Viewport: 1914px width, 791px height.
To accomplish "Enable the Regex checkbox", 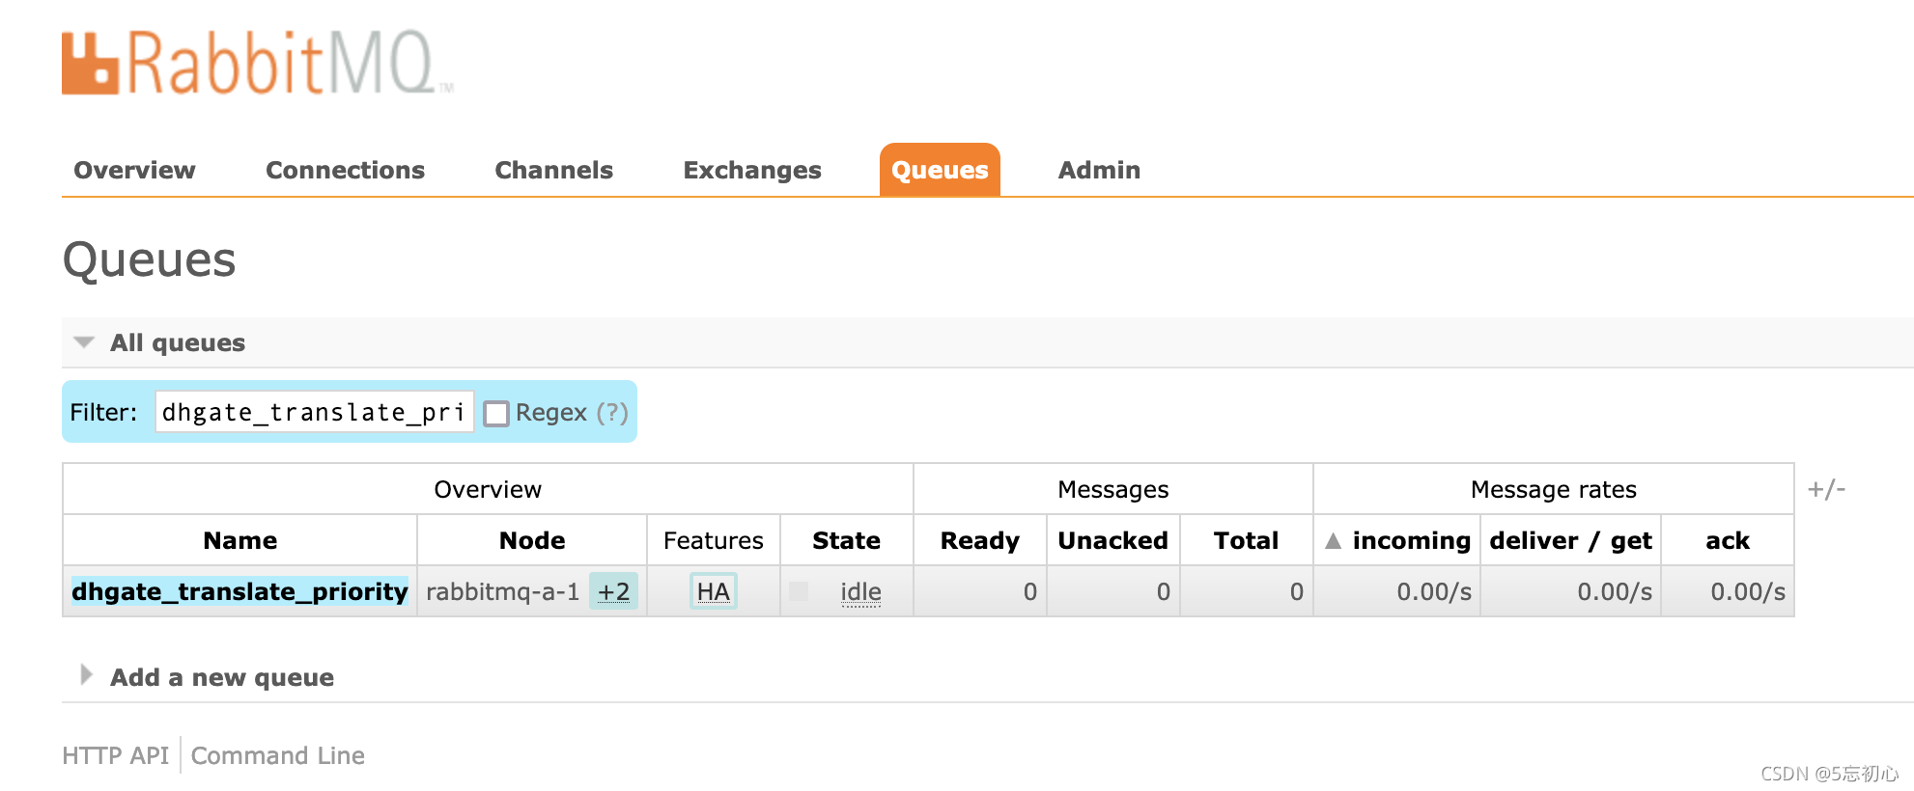I will 496,414.
